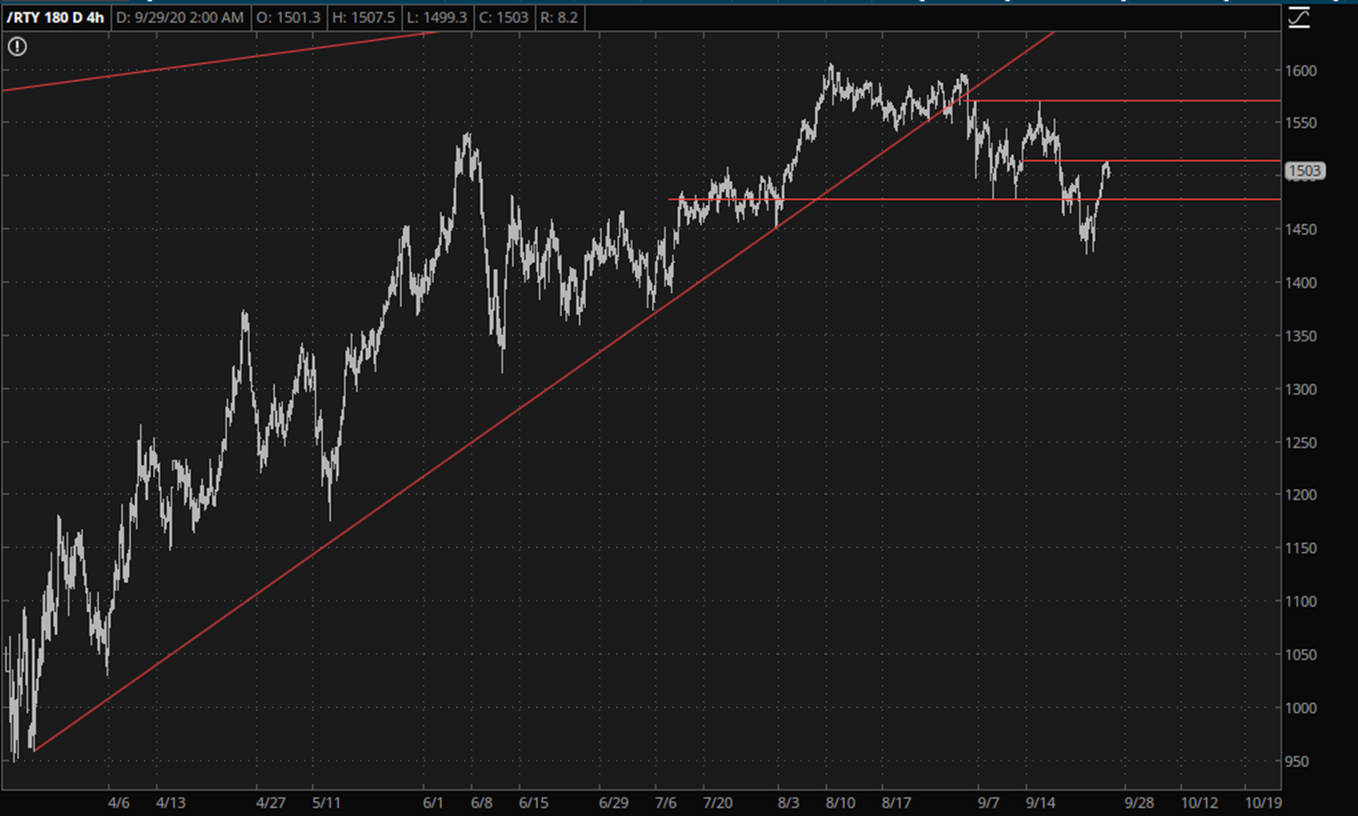The width and height of the screenshot is (1358, 816).
Task: Click the 4/6 date on time axis
Action: [118, 803]
